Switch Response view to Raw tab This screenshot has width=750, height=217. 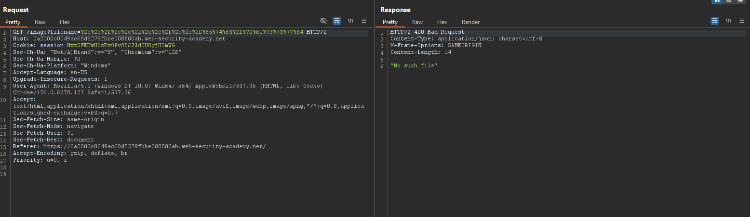417,22
